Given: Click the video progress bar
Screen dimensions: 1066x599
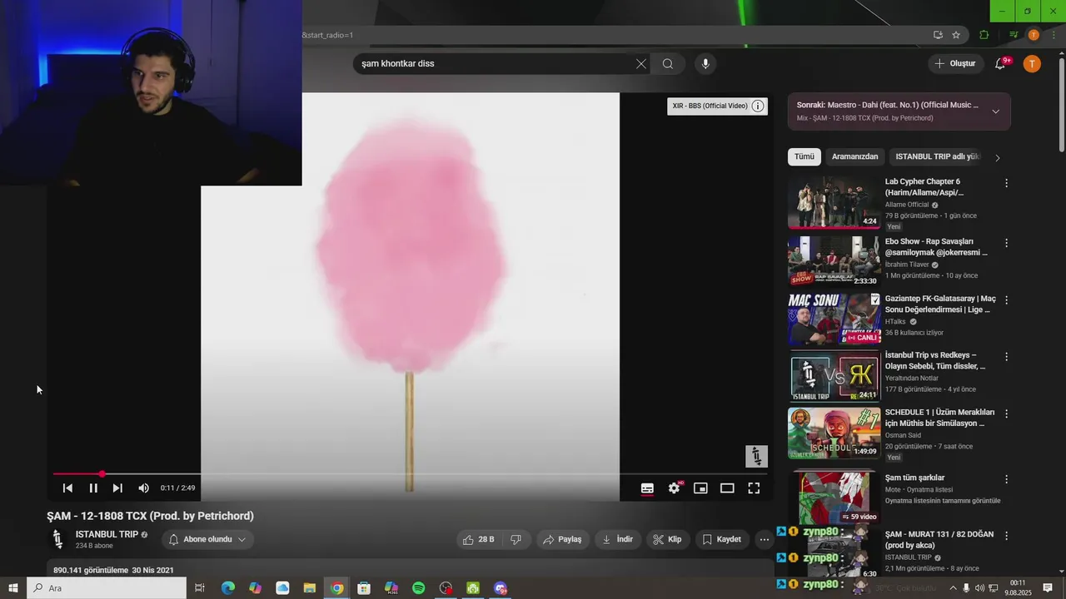Looking at the screenshot, I should [x=410, y=474].
